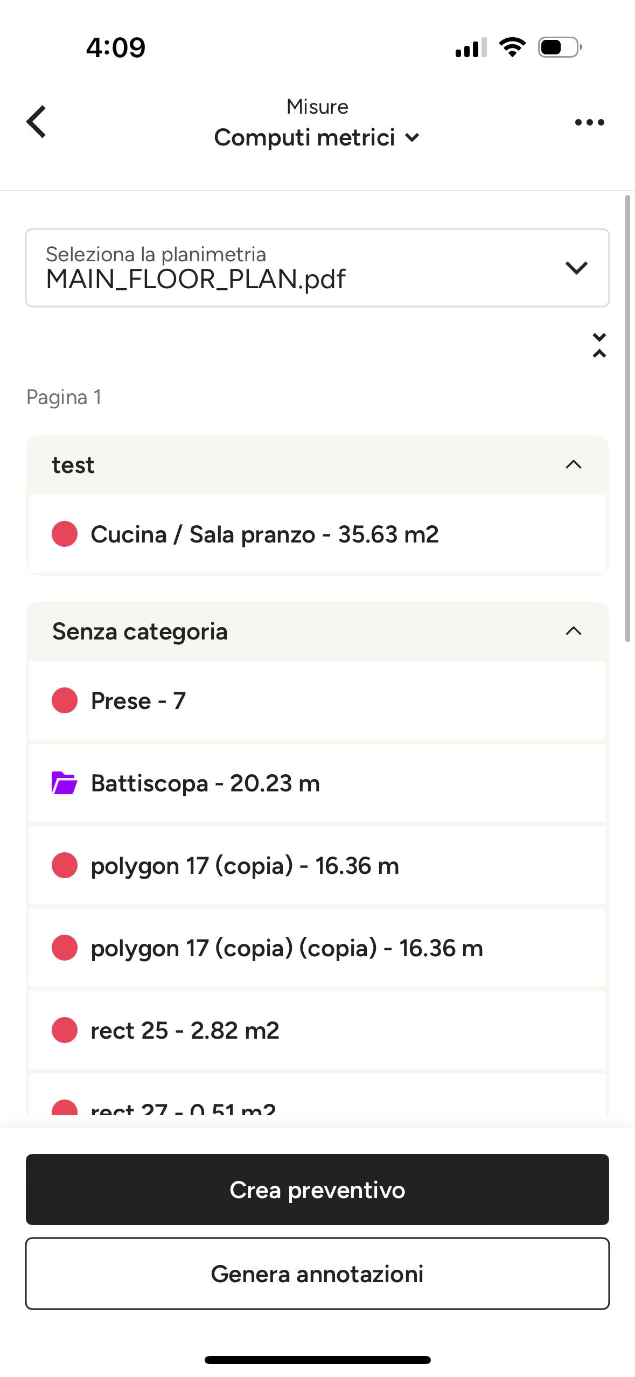
Task: Select the polygon 17 (copia) measurement row
Action: coord(317,866)
